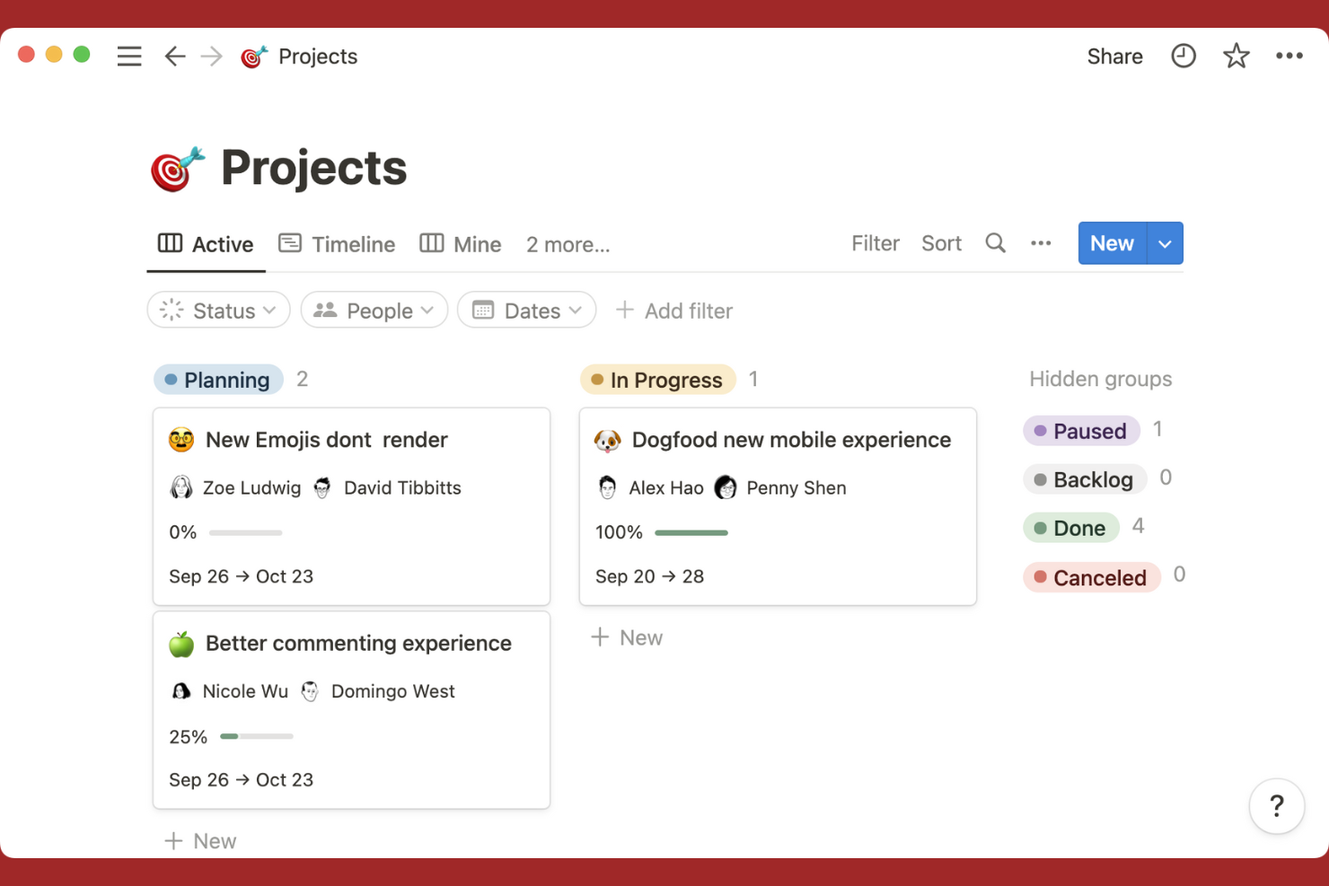Reveal the Canceled hidden group
1329x886 pixels.
pos(1091,577)
